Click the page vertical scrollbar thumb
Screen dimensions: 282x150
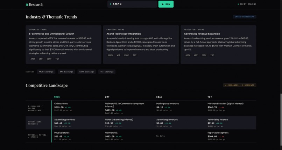coord(281,120)
